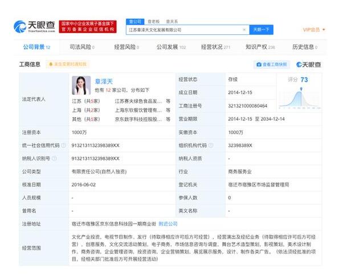Viewport: 351px width, 275px height.
Task: Click the 核准日期 value 2016-06-02
Action: 84,185
